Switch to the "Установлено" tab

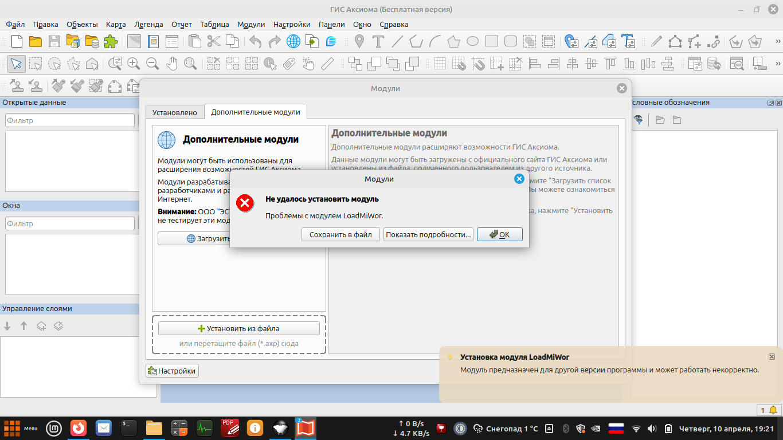(175, 112)
